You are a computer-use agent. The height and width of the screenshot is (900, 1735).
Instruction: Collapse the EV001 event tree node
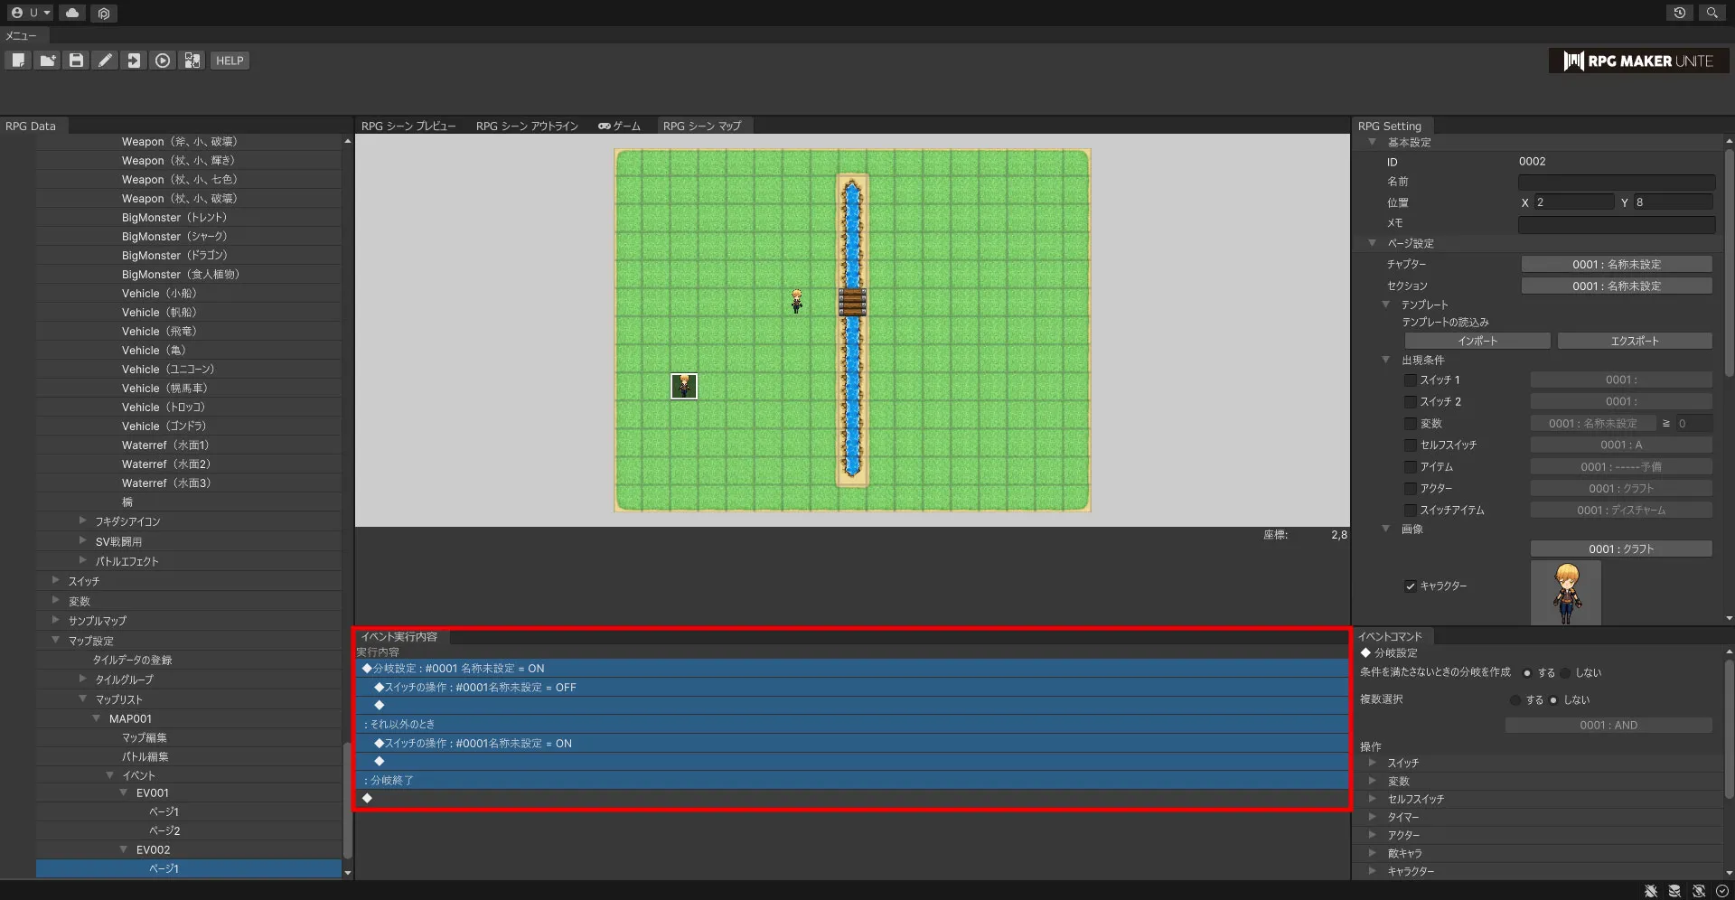(x=124, y=793)
